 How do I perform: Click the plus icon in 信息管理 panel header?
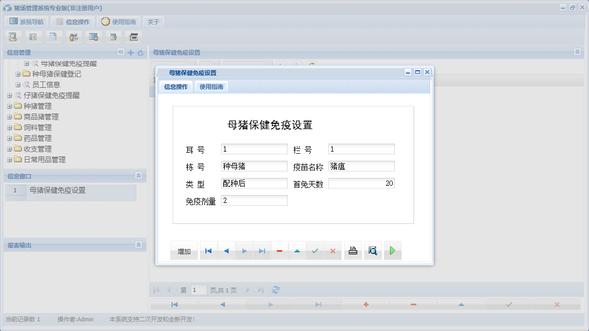131,53
